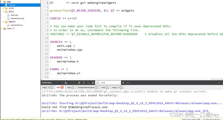Collapse the map project node

(1, 2)
